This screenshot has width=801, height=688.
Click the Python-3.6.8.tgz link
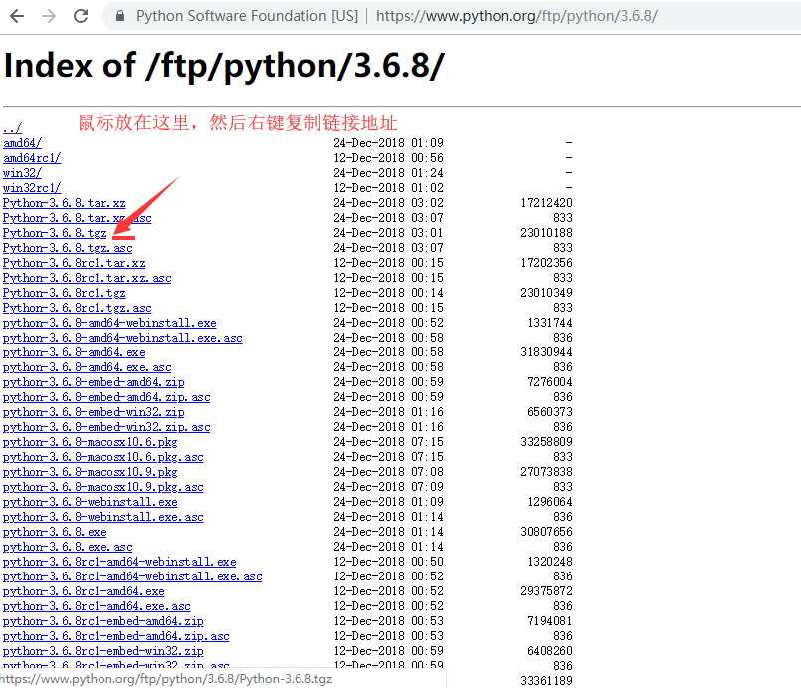click(54, 233)
